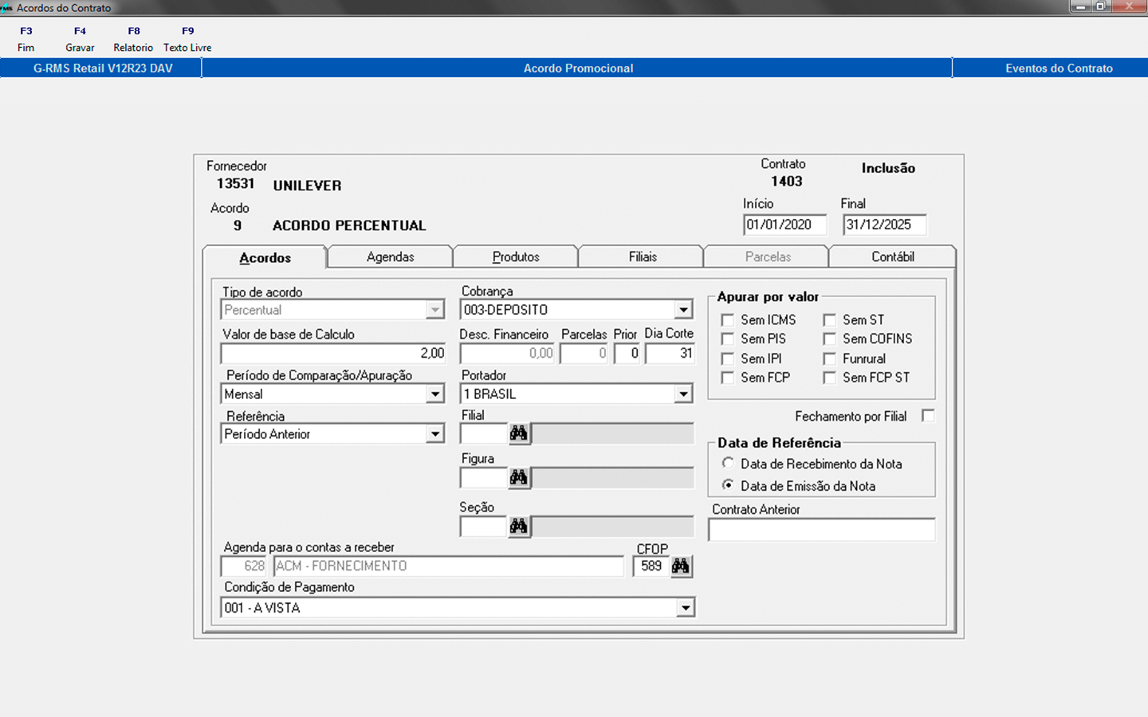Click Eventos do Contrato header button

click(1058, 69)
